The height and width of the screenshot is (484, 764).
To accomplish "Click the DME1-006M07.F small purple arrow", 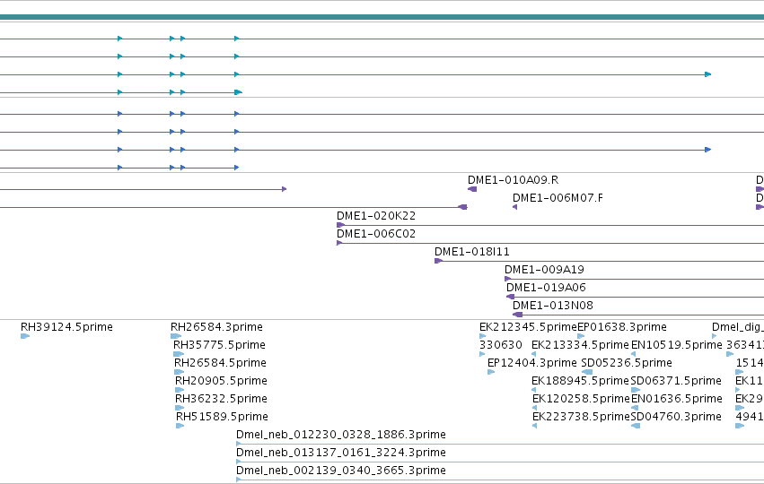I will 515,207.
